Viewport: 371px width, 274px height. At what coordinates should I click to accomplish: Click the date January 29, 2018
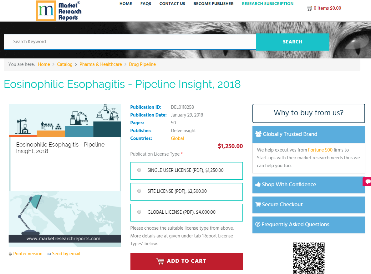(x=187, y=115)
